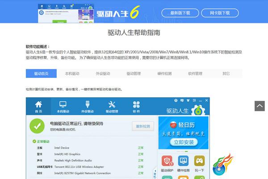
Task: Click Intel(R) 82579V Gigabit Network Connection row
Action: [91, 173]
